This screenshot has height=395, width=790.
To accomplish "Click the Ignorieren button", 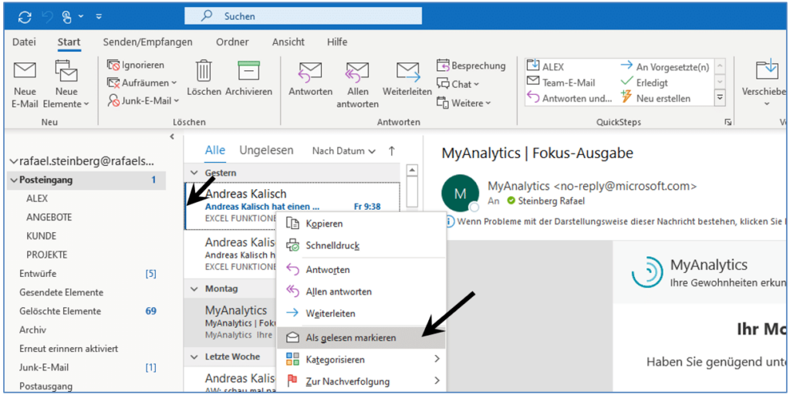I will point(136,65).
